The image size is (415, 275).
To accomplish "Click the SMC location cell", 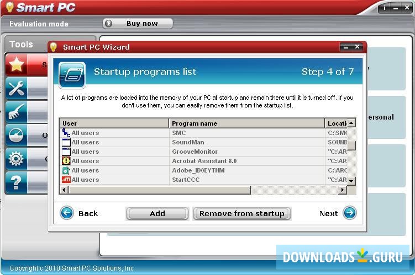I will click(x=337, y=133).
